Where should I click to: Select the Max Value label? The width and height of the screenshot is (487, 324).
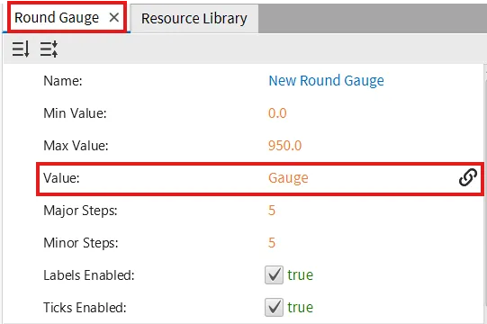pos(76,146)
